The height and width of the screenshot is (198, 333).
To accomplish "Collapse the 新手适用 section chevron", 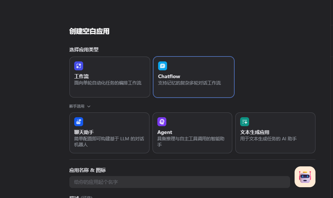I will [x=89, y=106].
